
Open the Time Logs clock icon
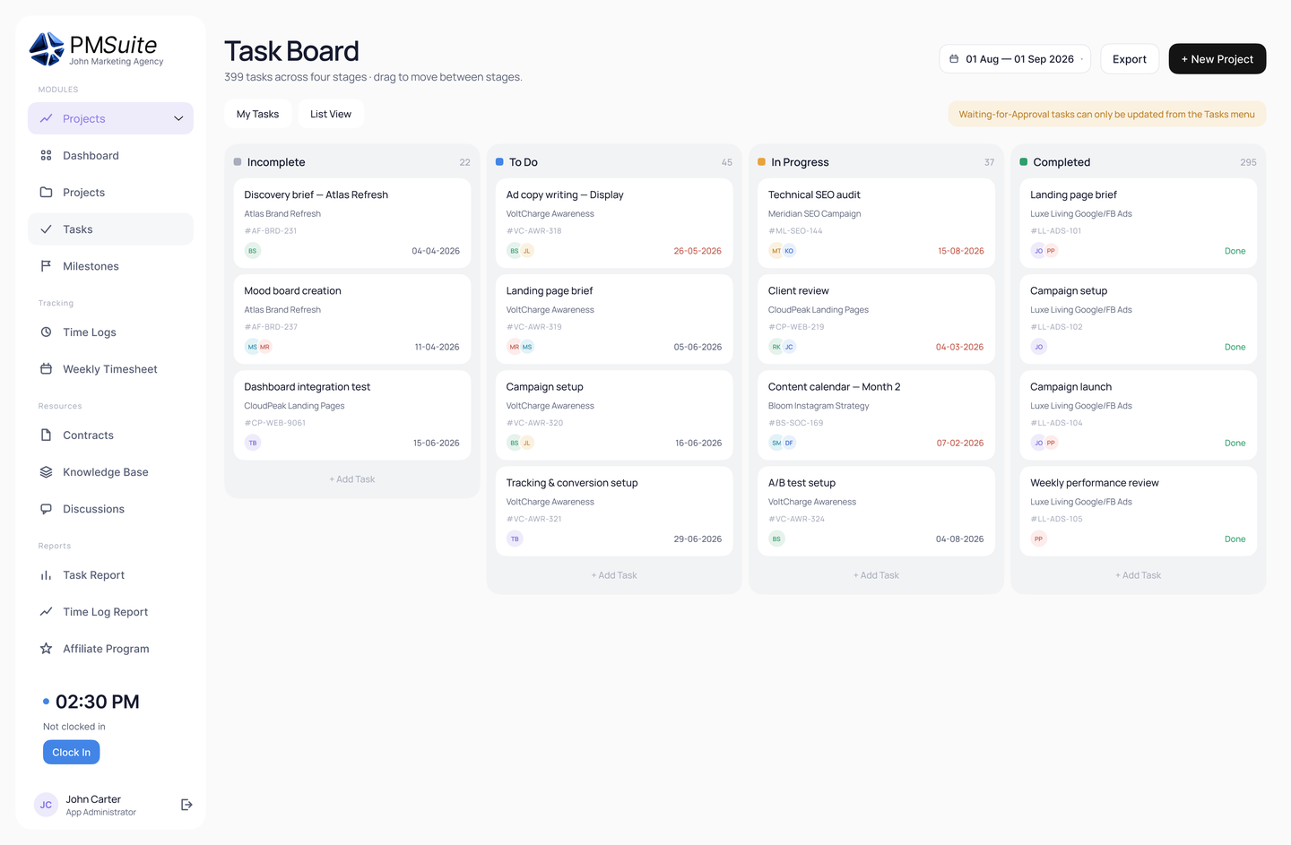click(x=46, y=332)
